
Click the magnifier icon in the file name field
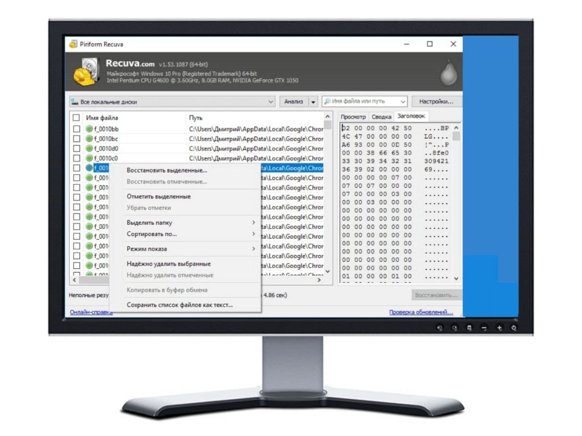pyautogui.click(x=327, y=101)
